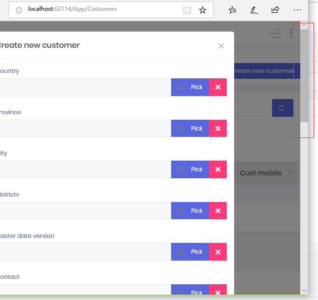Click the Province input field

pos(85,128)
